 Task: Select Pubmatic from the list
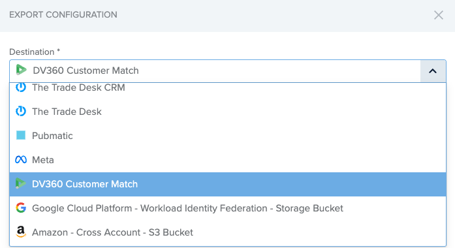(228, 136)
